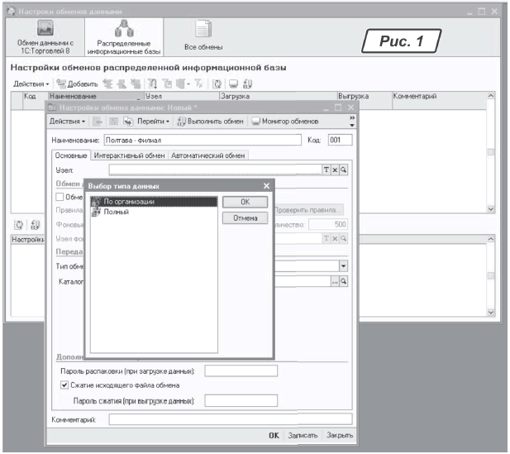
Task: Open the Действия dropdown in the main window
Action: [x=31, y=84]
